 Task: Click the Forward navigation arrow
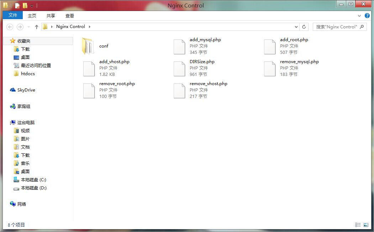pyautogui.click(x=20, y=27)
